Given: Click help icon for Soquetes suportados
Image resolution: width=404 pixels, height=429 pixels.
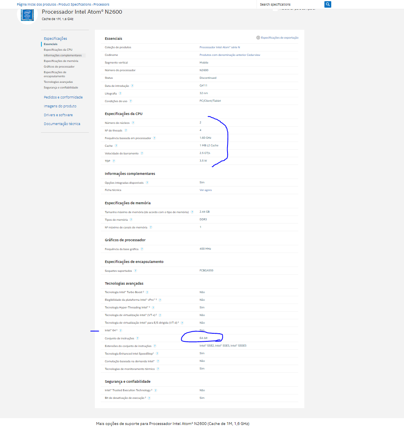Looking at the screenshot, I should click(135, 271).
